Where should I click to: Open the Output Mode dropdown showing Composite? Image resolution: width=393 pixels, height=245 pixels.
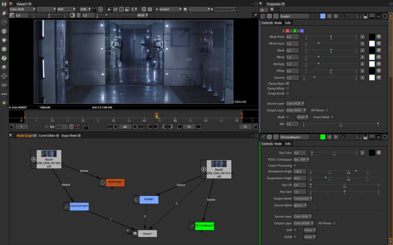tap(302, 198)
